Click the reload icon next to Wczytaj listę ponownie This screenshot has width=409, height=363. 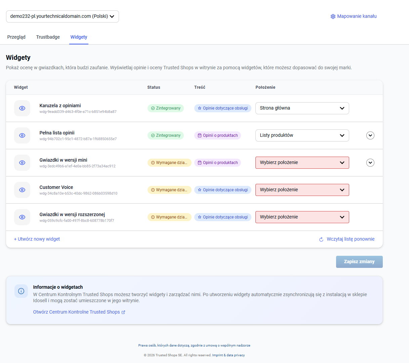point(321,239)
